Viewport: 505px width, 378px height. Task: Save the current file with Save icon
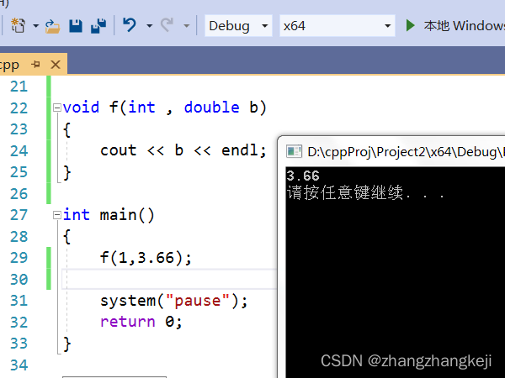76,26
